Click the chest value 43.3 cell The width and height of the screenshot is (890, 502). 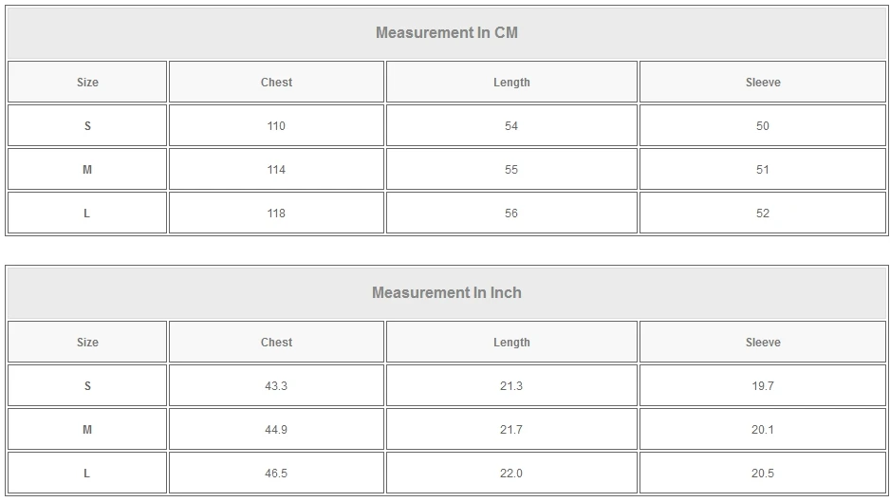pos(276,386)
